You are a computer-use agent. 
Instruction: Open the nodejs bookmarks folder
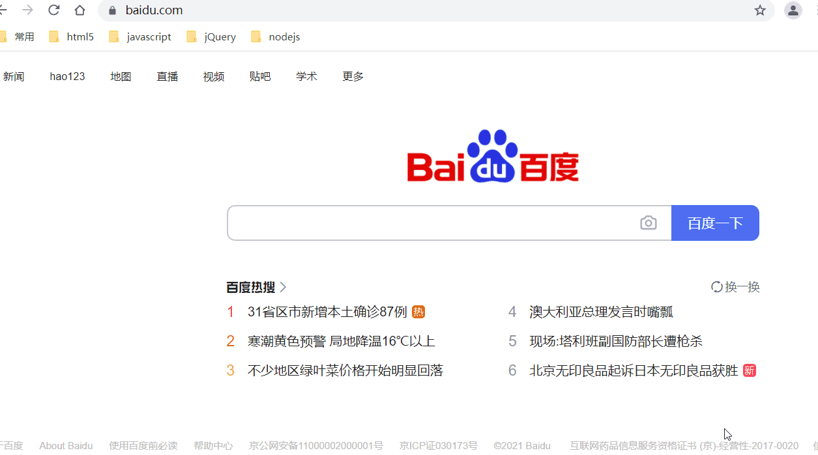click(x=276, y=37)
